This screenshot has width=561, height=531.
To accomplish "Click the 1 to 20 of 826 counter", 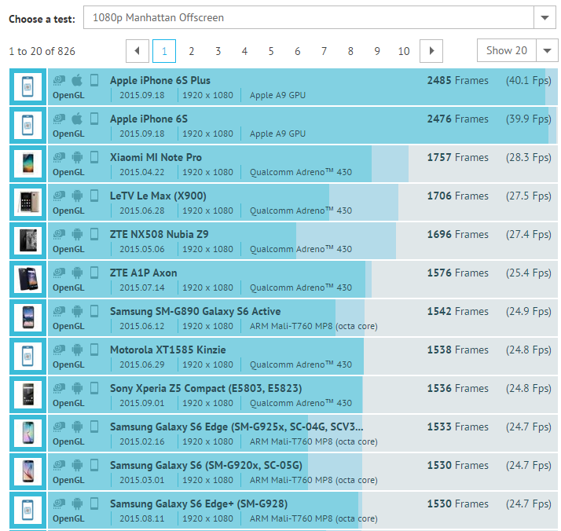I will (x=42, y=51).
